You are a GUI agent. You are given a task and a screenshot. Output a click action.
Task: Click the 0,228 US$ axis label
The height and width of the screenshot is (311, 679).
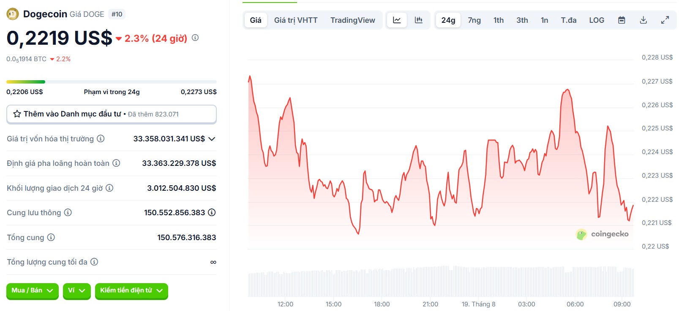point(657,57)
